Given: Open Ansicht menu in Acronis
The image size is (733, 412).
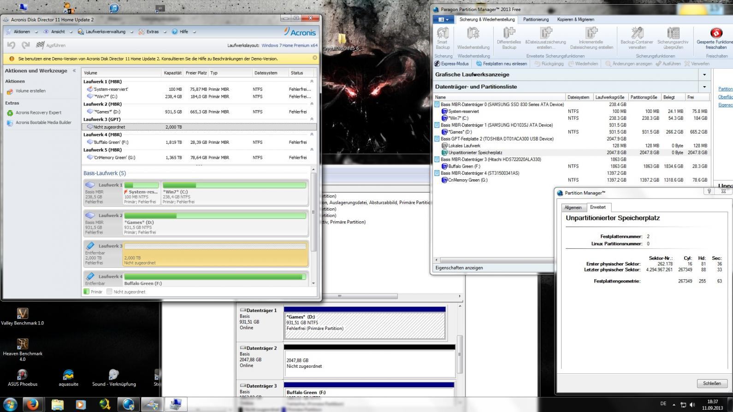Looking at the screenshot, I should click(x=58, y=32).
